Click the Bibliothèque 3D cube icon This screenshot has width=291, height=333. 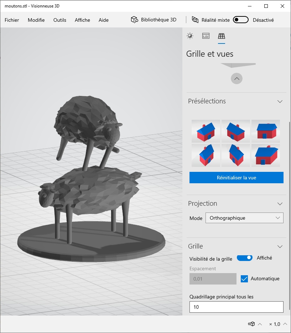(x=135, y=20)
